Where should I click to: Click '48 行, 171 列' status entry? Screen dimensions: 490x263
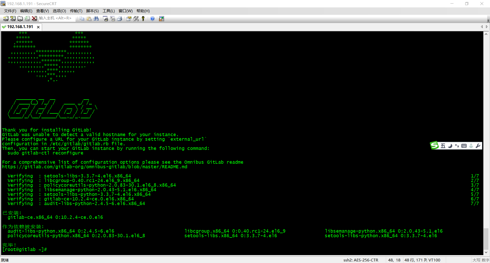pos(416,260)
